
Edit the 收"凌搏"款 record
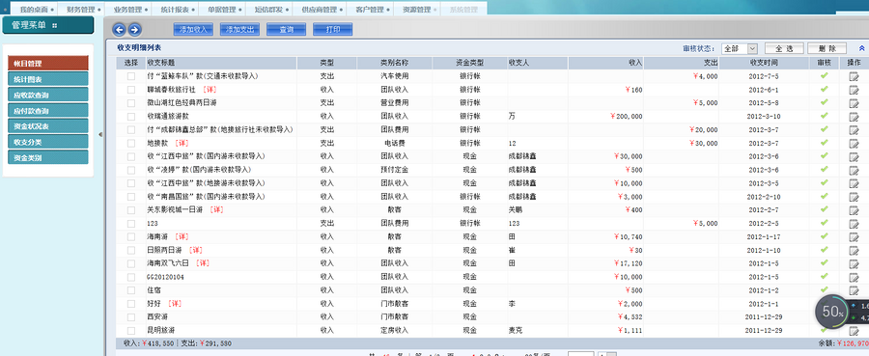854,171
